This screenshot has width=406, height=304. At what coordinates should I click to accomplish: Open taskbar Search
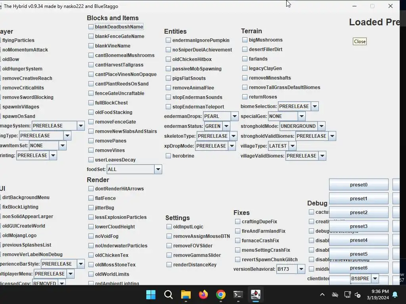pyautogui.click(x=168, y=294)
